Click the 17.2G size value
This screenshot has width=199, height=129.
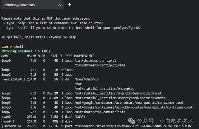click(x=53, y=126)
